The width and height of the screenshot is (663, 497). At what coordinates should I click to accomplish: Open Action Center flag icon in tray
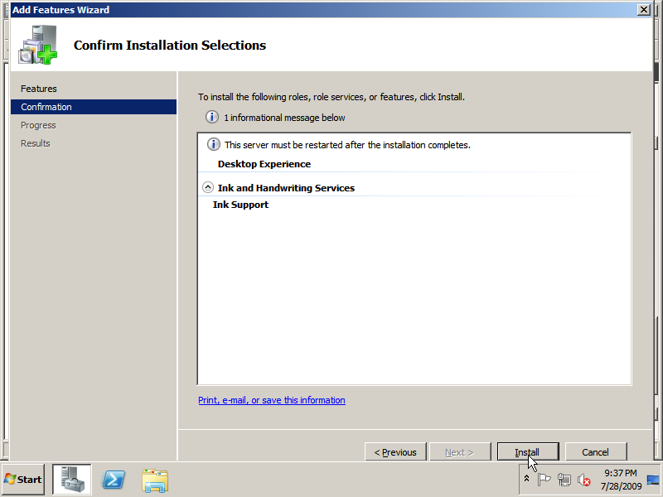coord(544,480)
